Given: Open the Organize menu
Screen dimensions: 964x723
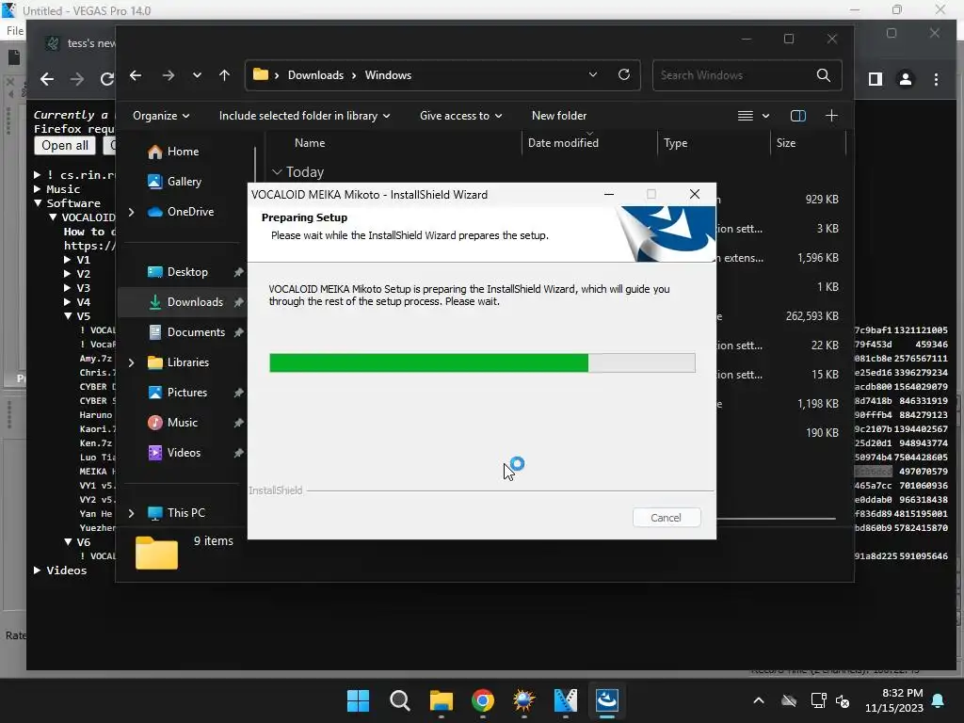Looking at the screenshot, I should pyautogui.click(x=160, y=116).
